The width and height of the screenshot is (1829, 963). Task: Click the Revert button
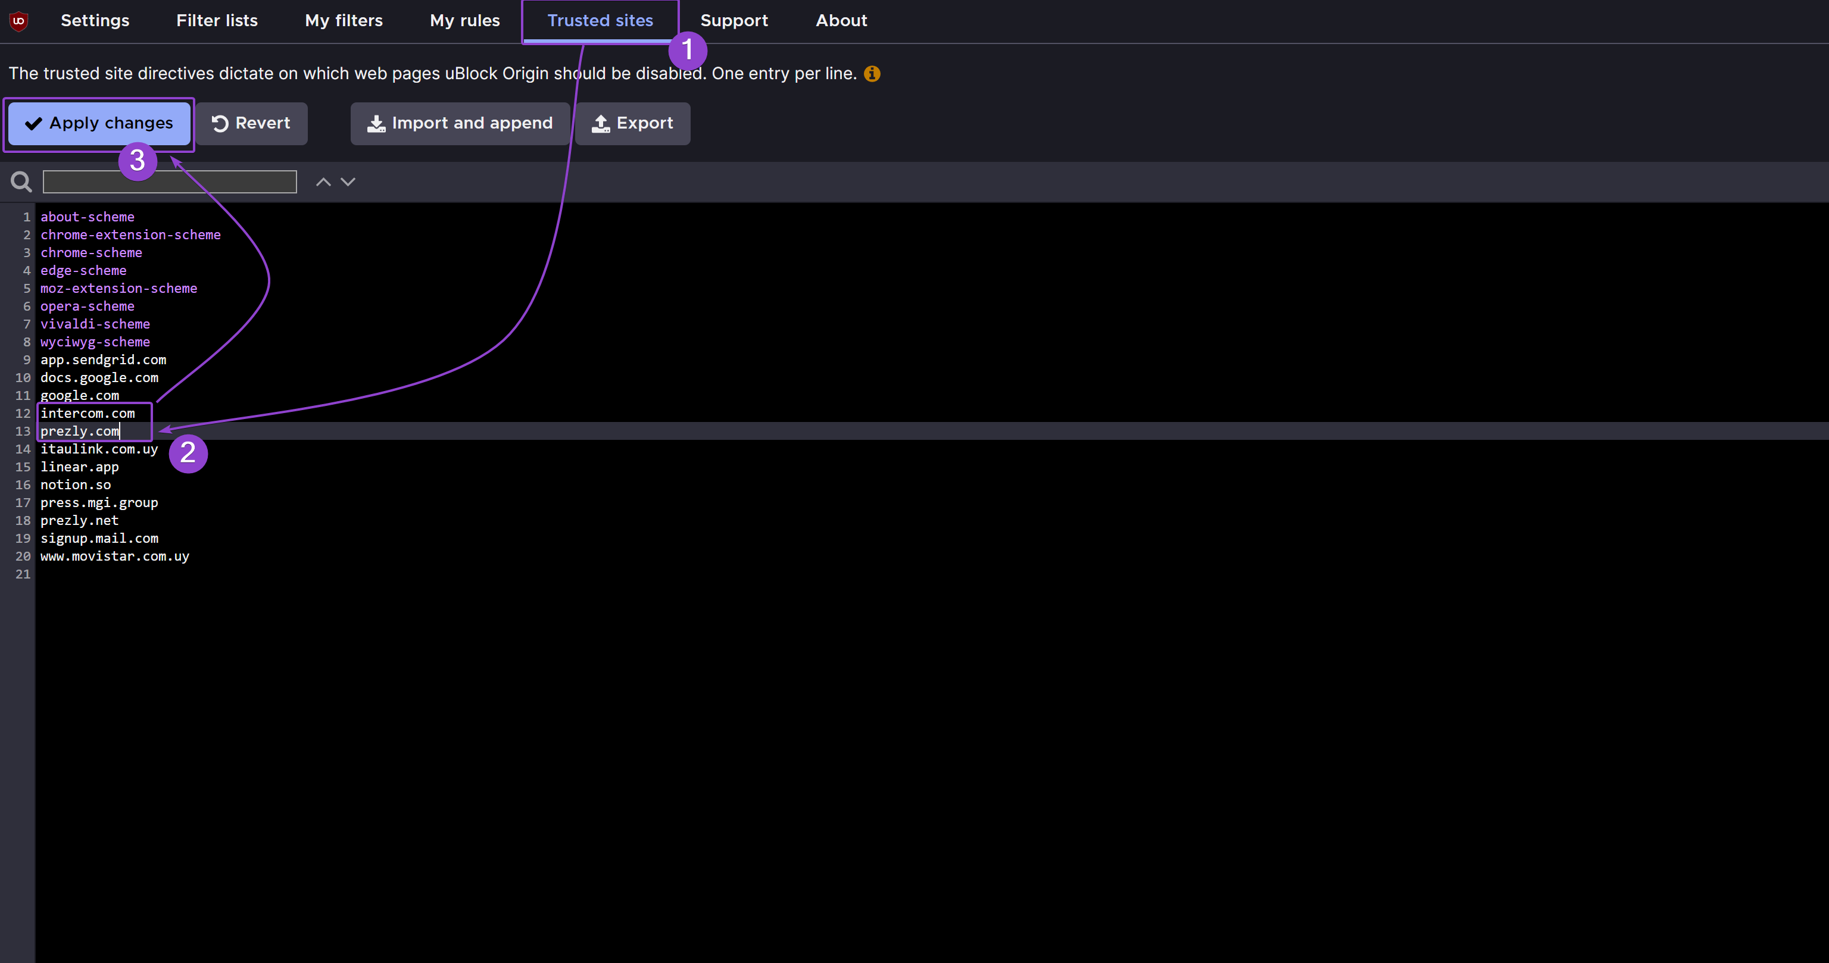[x=251, y=122]
